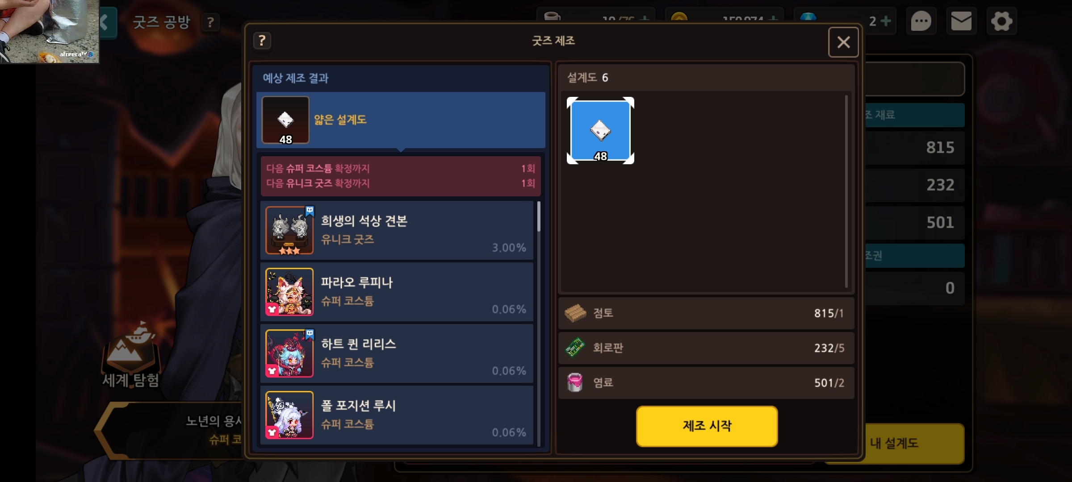Open the help icon in crafting dialog
Image resolution: width=1072 pixels, height=482 pixels.
click(x=262, y=41)
